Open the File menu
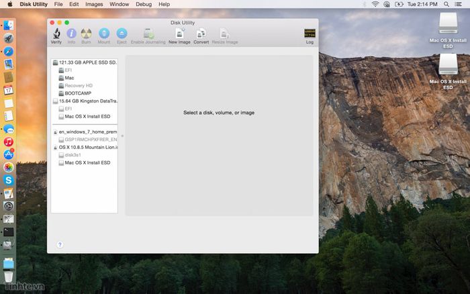This screenshot has width=470, height=294. pyautogui.click(x=58, y=4)
